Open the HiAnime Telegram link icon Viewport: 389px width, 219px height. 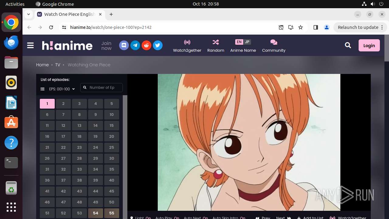point(135,46)
